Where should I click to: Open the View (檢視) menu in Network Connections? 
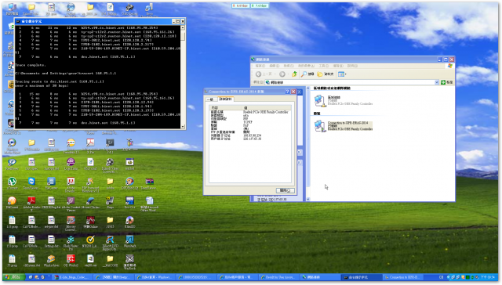tap(289, 66)
